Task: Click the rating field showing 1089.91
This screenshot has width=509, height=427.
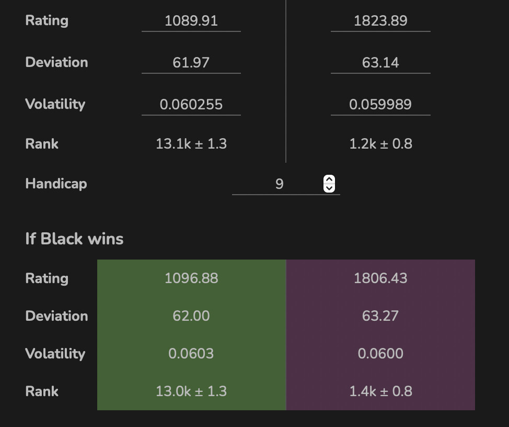Action: [x=191, y=21]
